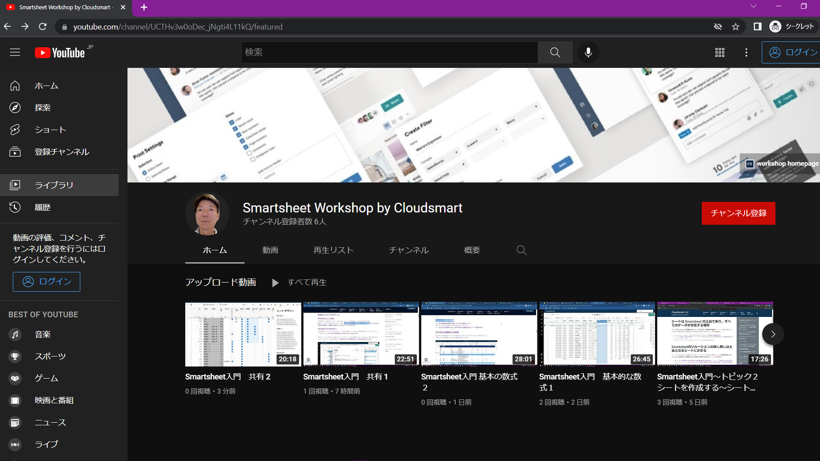Image resolution: width=820 pixels, height=461 pixels.
Task: Open a new browser tab
Action: click(144, 7)
